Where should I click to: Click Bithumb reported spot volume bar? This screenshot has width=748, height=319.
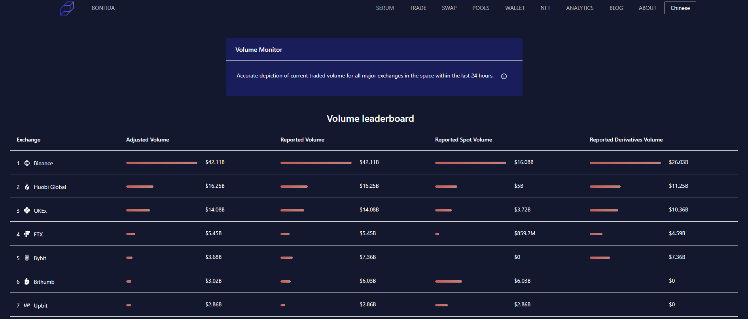[x=449, y=281]
